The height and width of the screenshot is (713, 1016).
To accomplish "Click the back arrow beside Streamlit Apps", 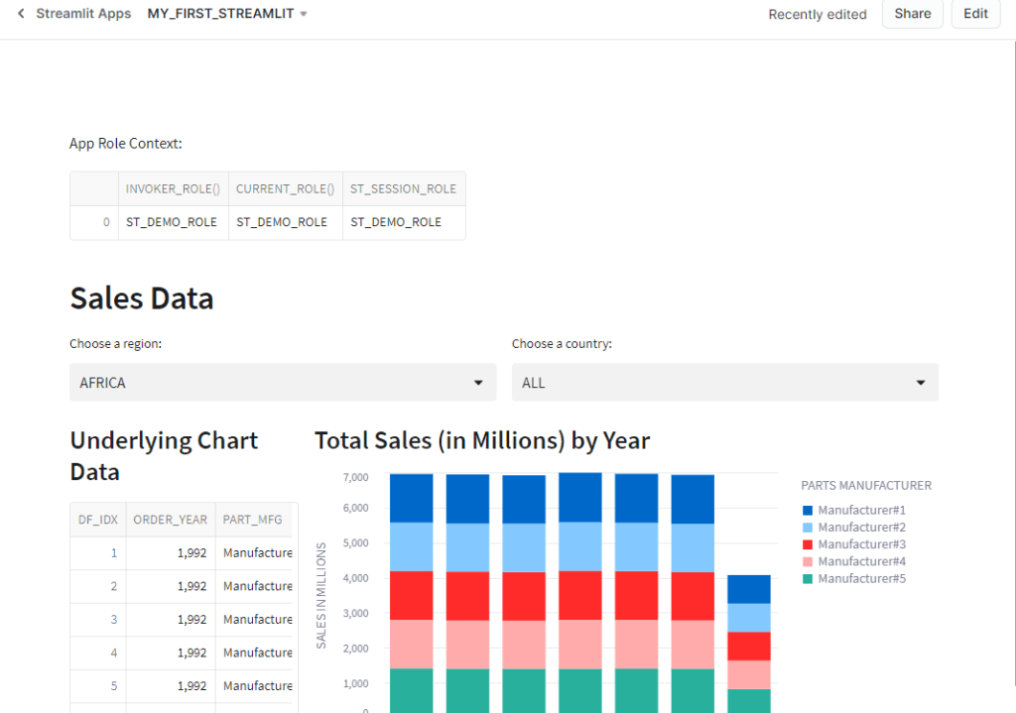I will (x=21, y=14).
